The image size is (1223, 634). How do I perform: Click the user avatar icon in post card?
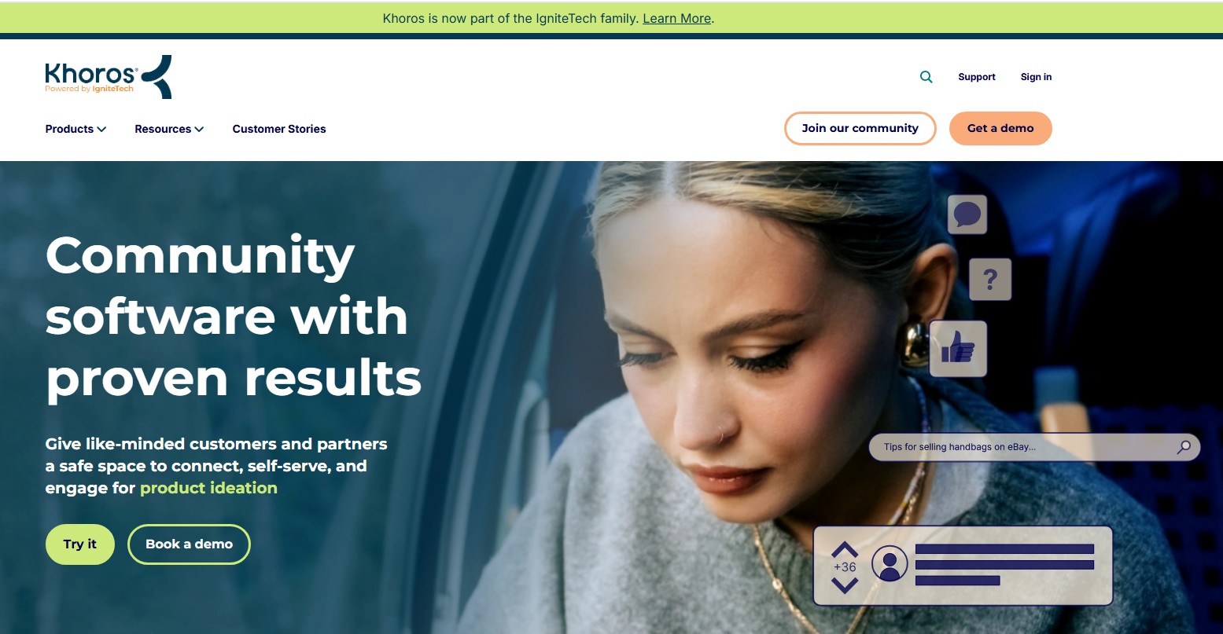pos(890,563)
